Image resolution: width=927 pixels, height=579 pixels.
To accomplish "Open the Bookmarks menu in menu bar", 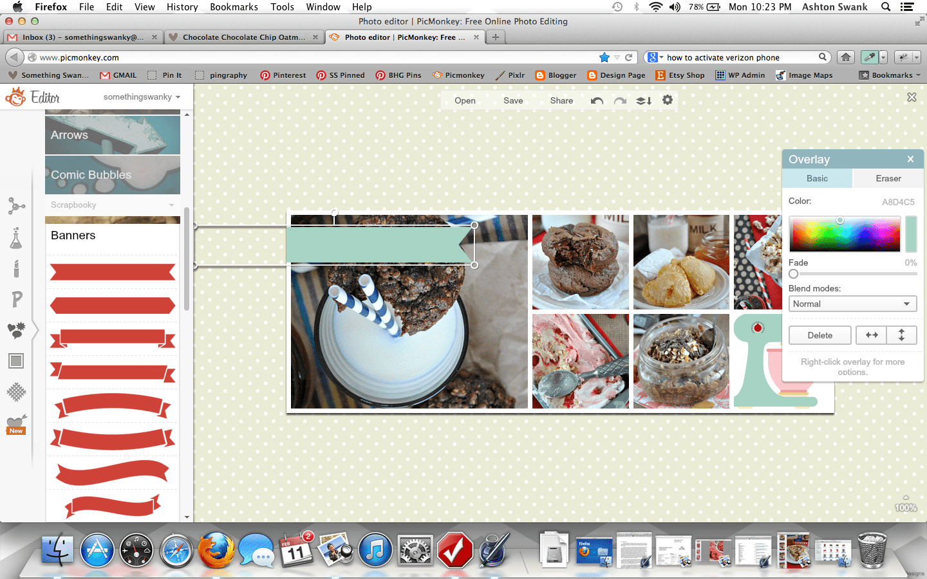I will (234, 7).
